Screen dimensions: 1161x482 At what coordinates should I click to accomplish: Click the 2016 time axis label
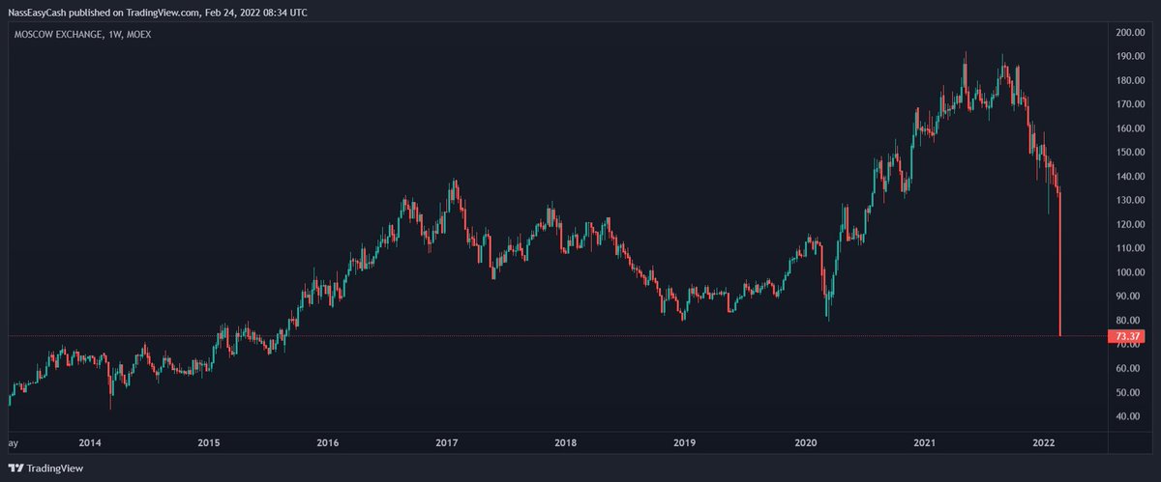click(x=328, y=443)
